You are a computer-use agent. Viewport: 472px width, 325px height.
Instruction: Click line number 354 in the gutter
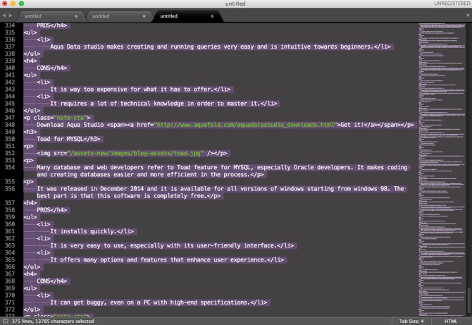click(10, 168)
